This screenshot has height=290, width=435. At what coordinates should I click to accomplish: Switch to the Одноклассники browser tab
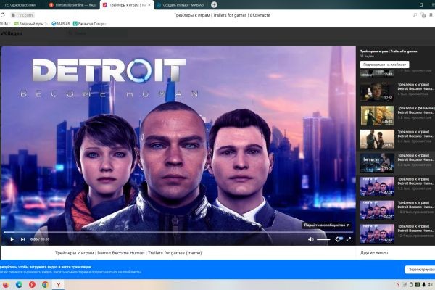(x=20, y=5)
